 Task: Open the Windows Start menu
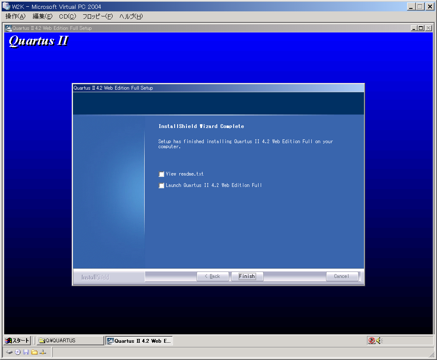(17, 340)
